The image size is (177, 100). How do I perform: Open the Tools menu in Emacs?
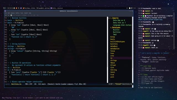(x=22, y=13)
